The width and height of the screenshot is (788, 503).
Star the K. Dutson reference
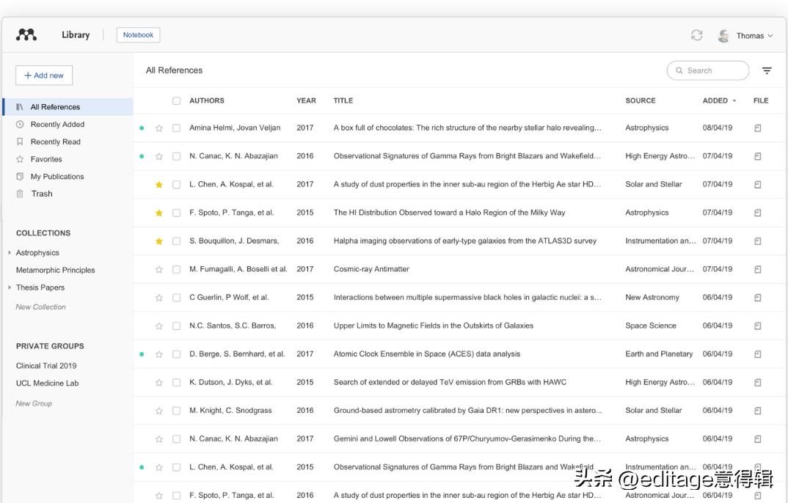coord(158,383)
